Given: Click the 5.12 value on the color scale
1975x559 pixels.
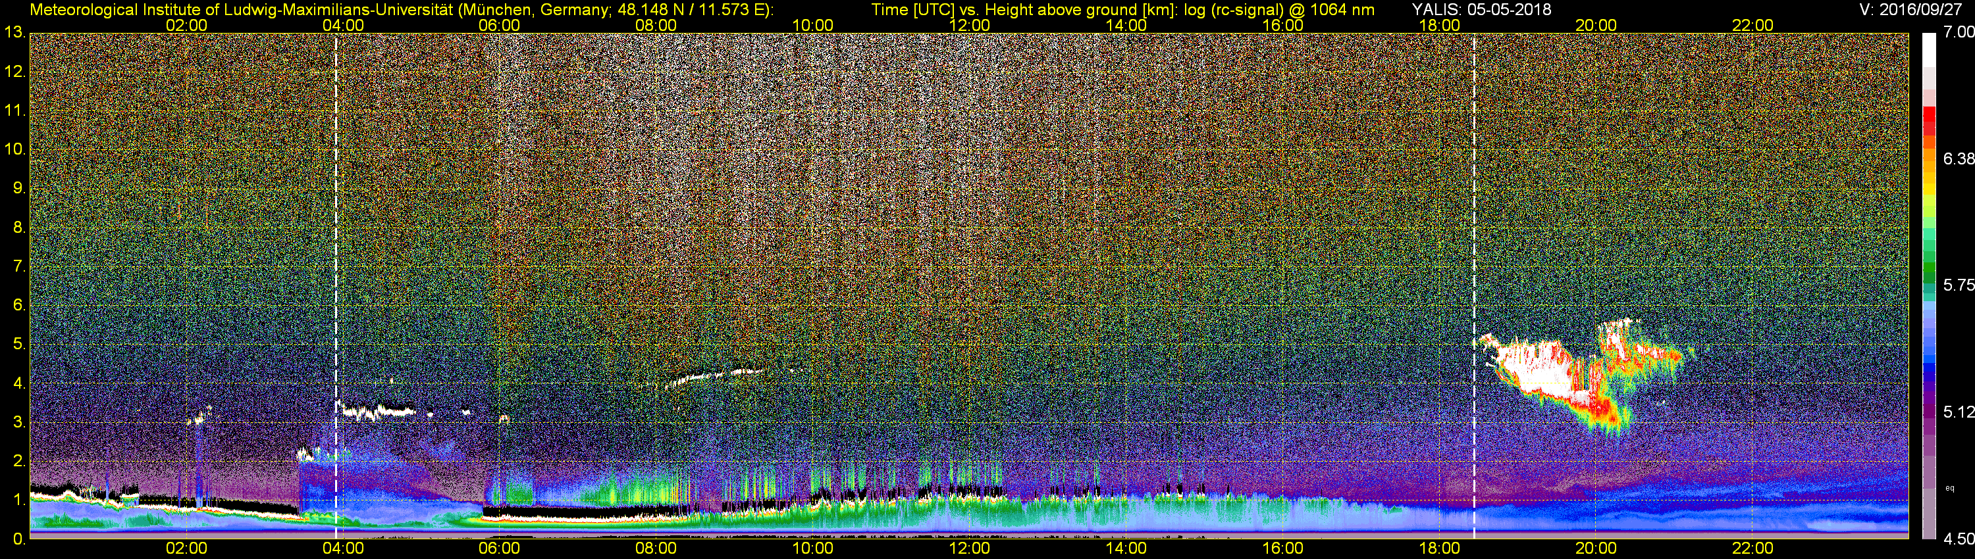Looking at the screenshot, I should 1959,412.
